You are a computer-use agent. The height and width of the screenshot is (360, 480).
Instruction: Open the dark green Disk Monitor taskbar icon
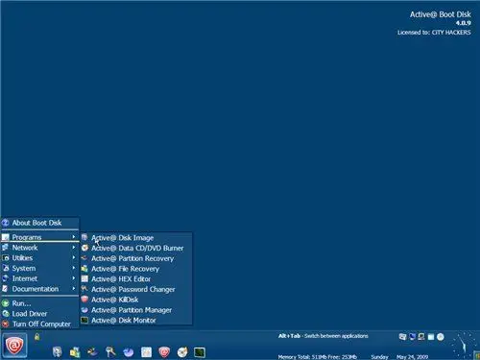coord(200,352)
